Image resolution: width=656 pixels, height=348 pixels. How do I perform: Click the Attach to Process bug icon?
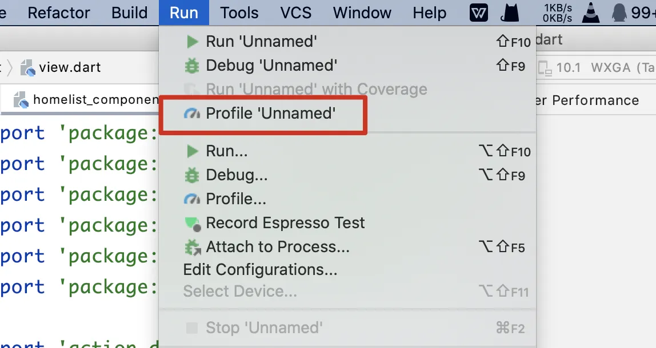click(192, 248)
